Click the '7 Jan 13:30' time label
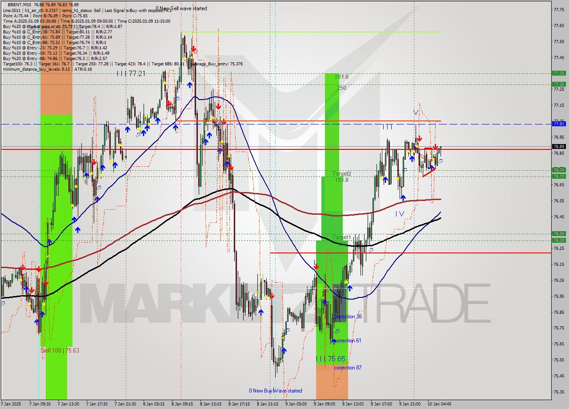 click(x=69, y=404)
